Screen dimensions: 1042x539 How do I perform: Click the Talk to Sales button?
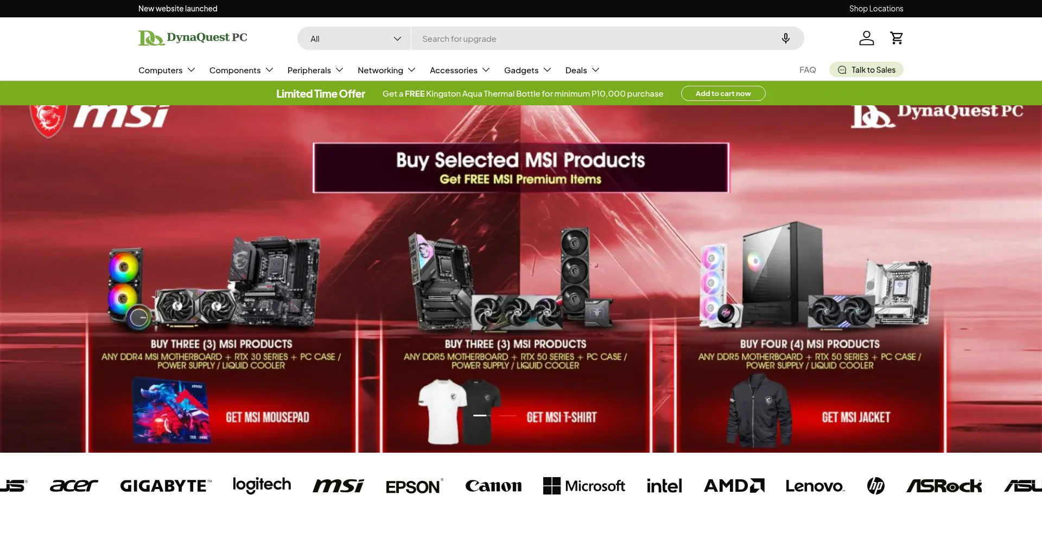point(866,69)
